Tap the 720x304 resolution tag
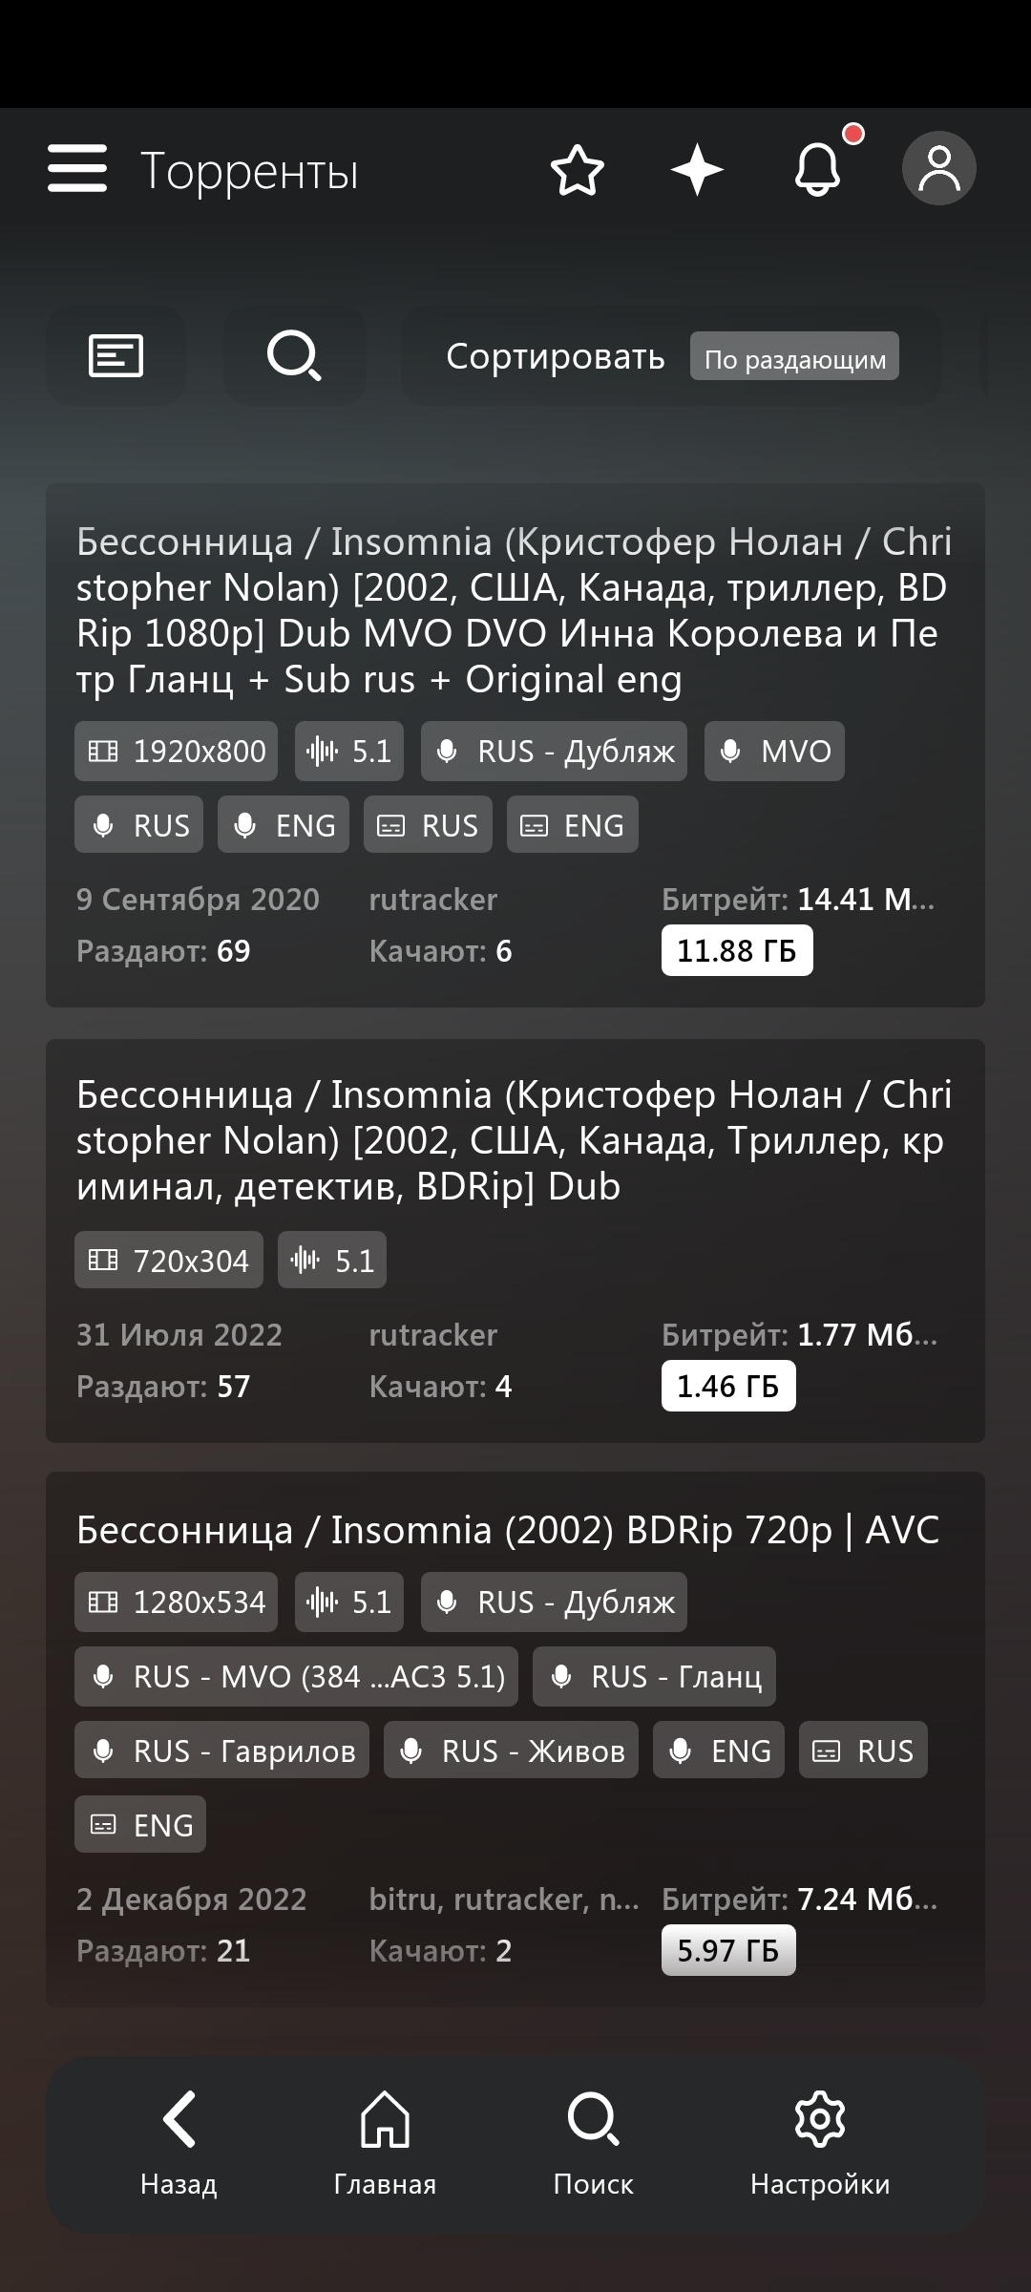1031x2292 pixels. click(x=169, y=1261)
